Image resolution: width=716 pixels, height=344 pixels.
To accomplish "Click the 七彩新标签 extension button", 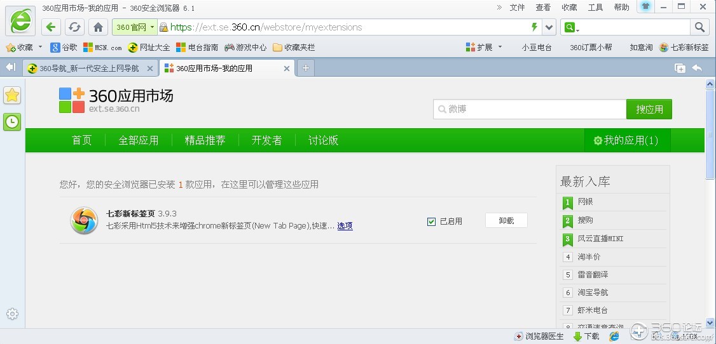I will pos(684,48).
